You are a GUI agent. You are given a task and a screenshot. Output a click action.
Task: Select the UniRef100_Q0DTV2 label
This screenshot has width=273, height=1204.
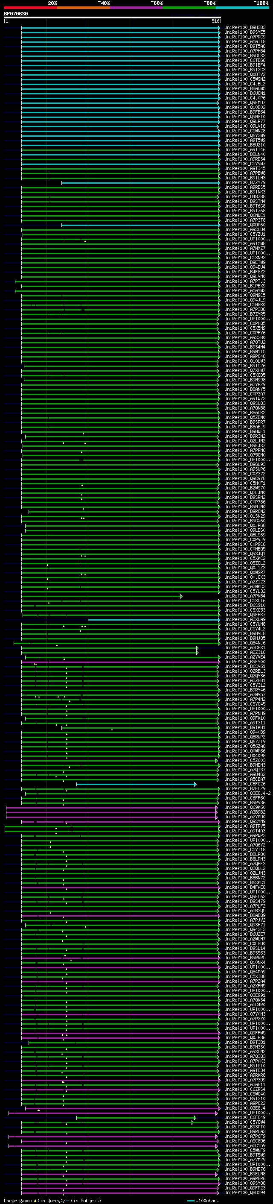click(244, 74)
